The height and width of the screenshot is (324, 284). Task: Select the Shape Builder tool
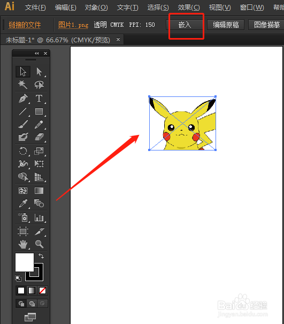pyautogui.click(x=23, y=177)
